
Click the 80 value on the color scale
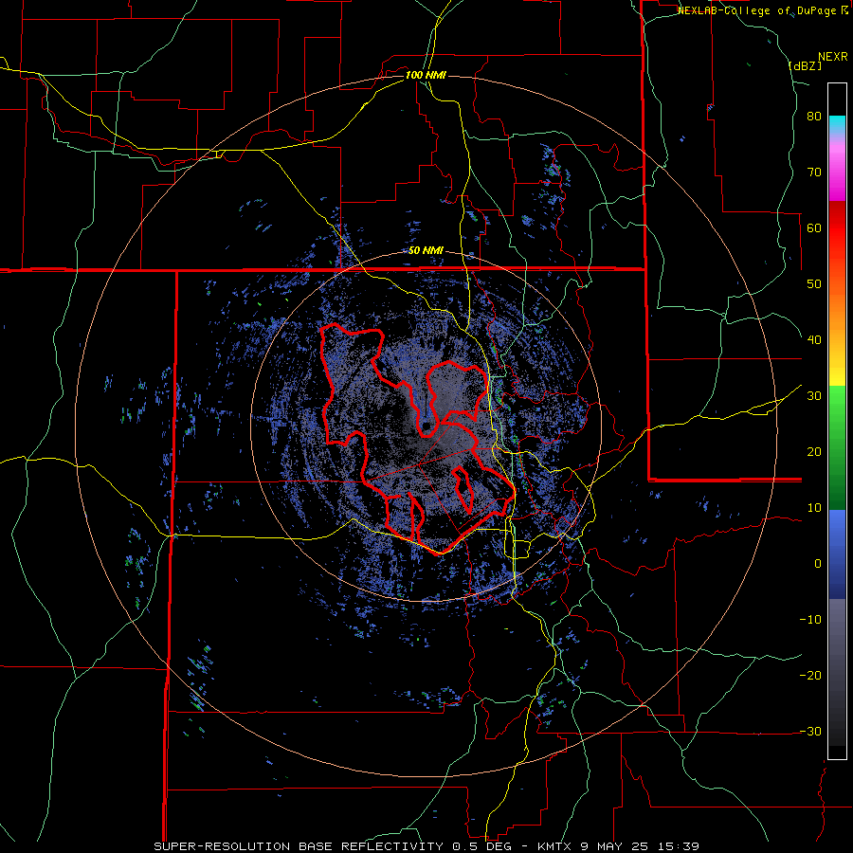pyautogui.click(x=814, y=117)
